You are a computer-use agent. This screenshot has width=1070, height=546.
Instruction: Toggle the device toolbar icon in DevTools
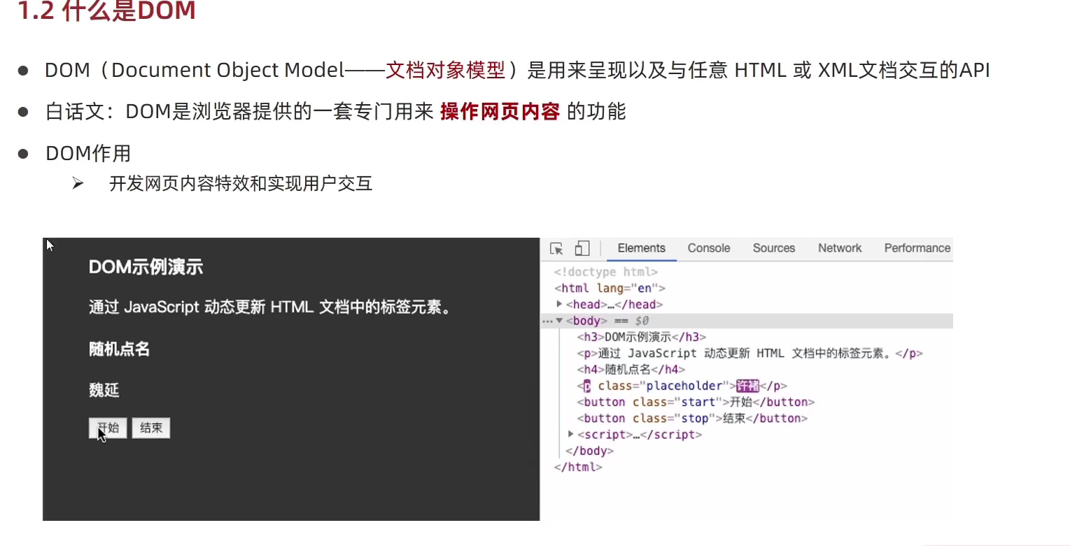[582, 248]
